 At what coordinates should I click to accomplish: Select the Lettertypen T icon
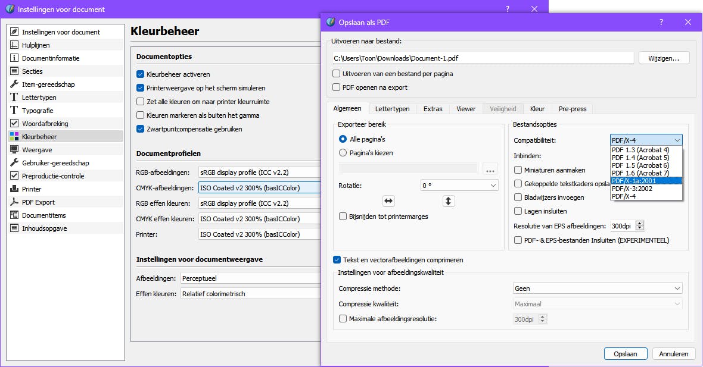tap(14, 98)
